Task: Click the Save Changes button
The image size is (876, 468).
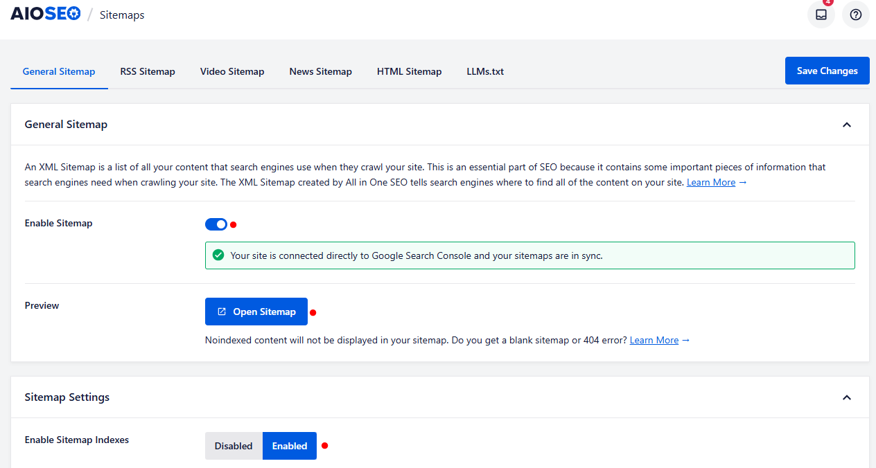Action: point(827,70)
